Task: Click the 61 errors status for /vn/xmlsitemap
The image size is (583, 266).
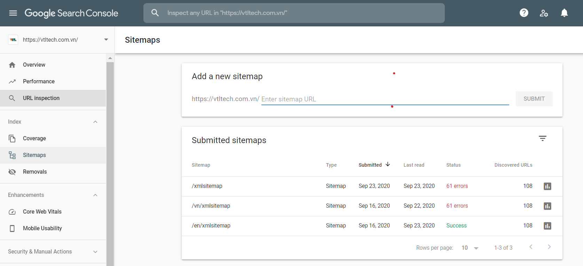Action: pos(457,206)
